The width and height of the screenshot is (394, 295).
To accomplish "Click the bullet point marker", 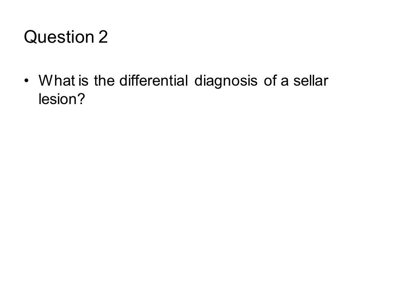I will (x=26, y=81).
